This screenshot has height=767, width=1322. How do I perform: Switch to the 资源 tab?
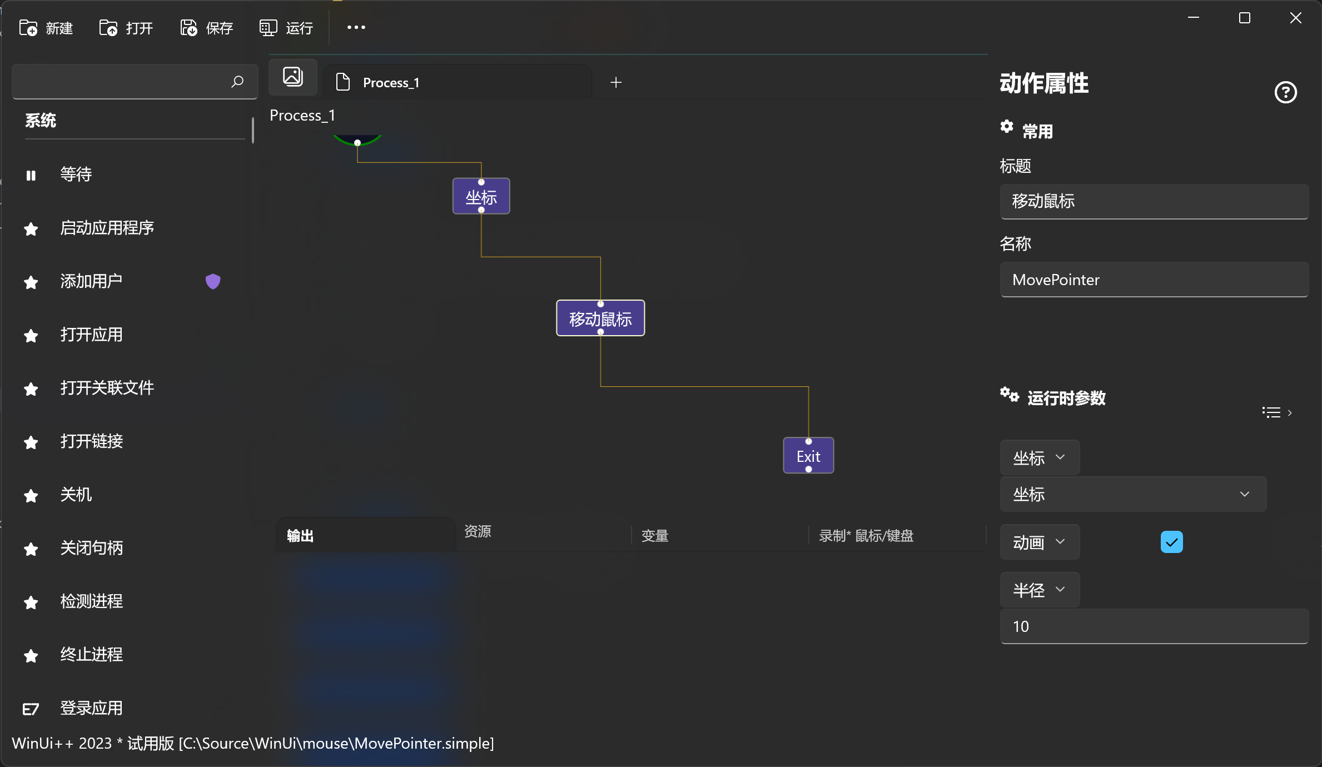click(x=477, y=532)
